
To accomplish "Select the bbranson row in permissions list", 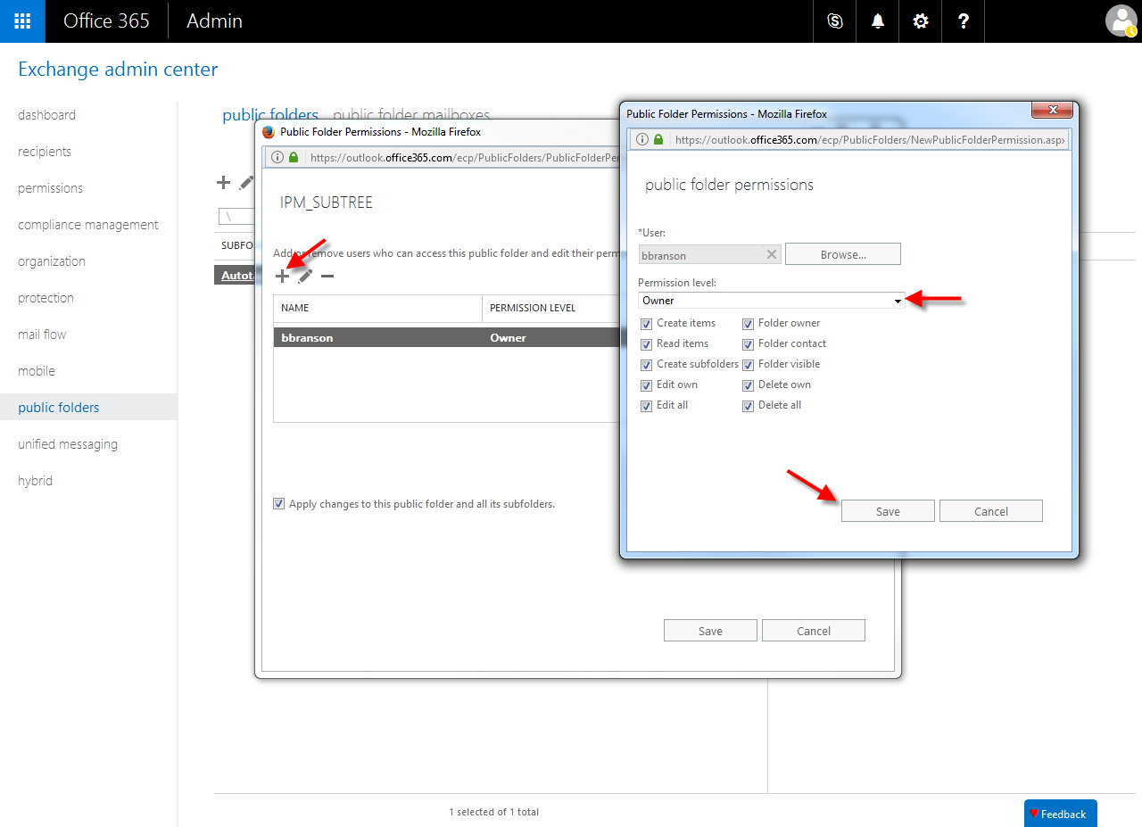I will 445,338.
